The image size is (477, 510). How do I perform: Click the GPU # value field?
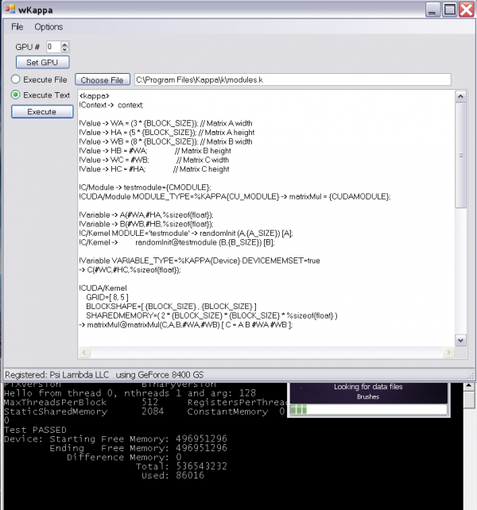(53, 47)
